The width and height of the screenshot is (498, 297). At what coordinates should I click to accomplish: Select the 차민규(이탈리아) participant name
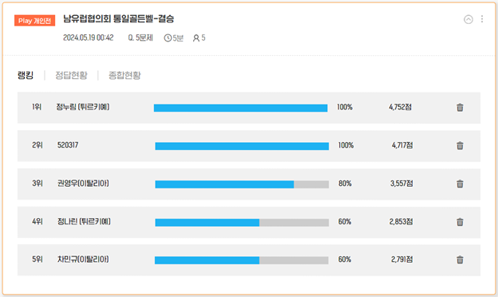tap(83, 259)
